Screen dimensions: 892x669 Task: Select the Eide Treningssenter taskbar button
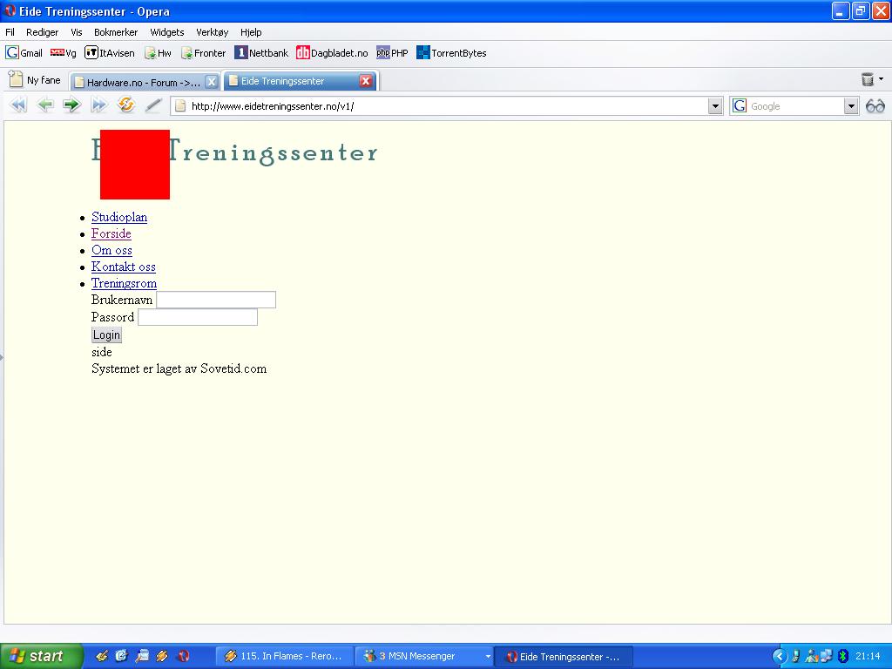click(564, 657)
